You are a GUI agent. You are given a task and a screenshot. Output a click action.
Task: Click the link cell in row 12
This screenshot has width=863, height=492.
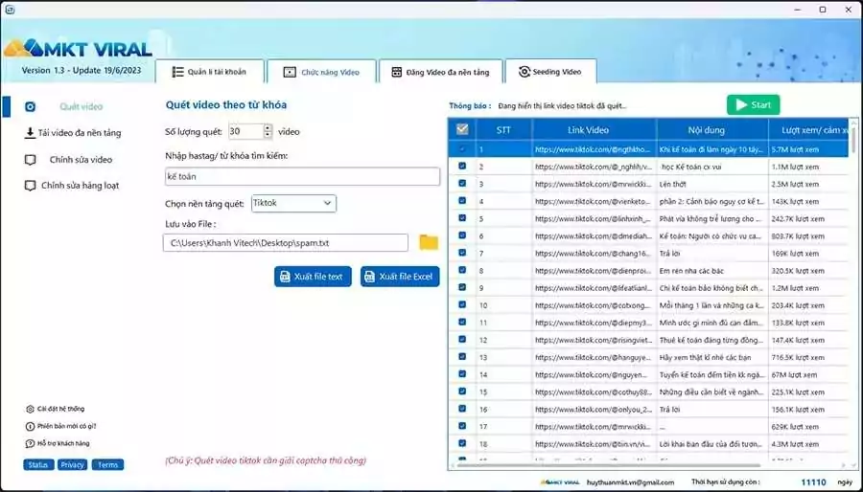click(595, 340)
